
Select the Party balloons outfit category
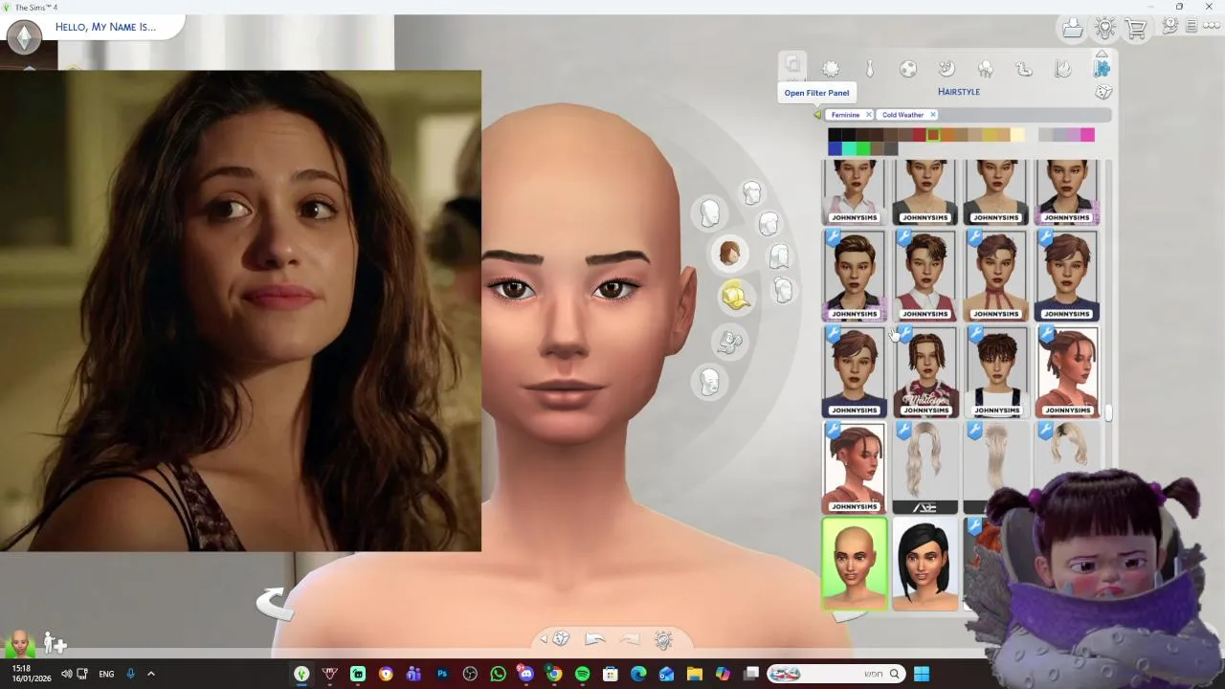(x=985, y=69)
